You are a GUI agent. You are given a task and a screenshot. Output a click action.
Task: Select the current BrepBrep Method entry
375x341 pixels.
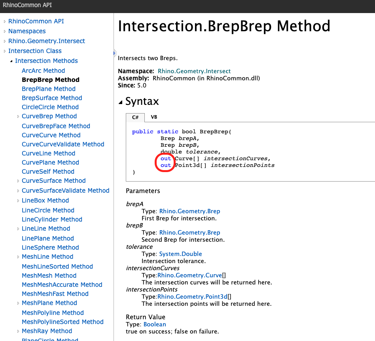(51, 80)
